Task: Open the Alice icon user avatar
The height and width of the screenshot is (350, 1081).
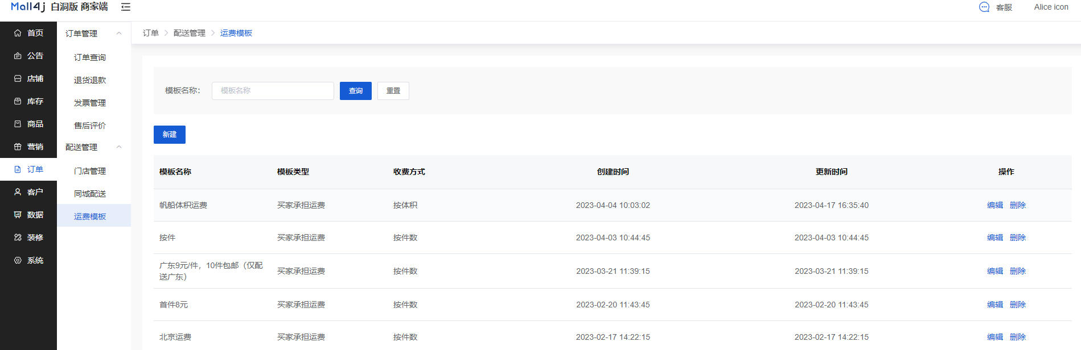Action: 1051,7
